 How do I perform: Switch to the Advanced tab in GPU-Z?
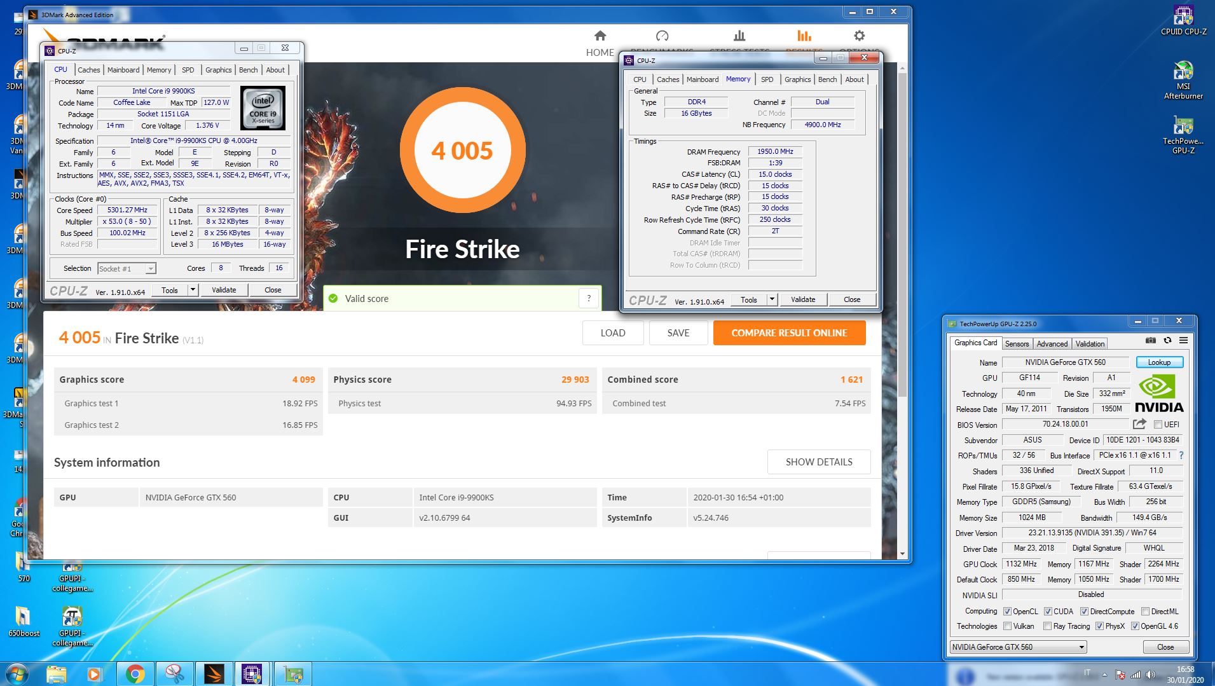pyautogui.click(x=1052, y=343)
